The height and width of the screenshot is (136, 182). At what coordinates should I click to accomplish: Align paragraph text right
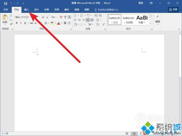pos(84,20)
